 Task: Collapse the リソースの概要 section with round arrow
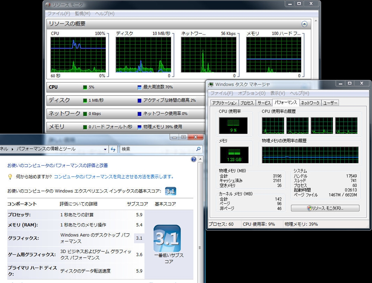[x=304, y=24]
